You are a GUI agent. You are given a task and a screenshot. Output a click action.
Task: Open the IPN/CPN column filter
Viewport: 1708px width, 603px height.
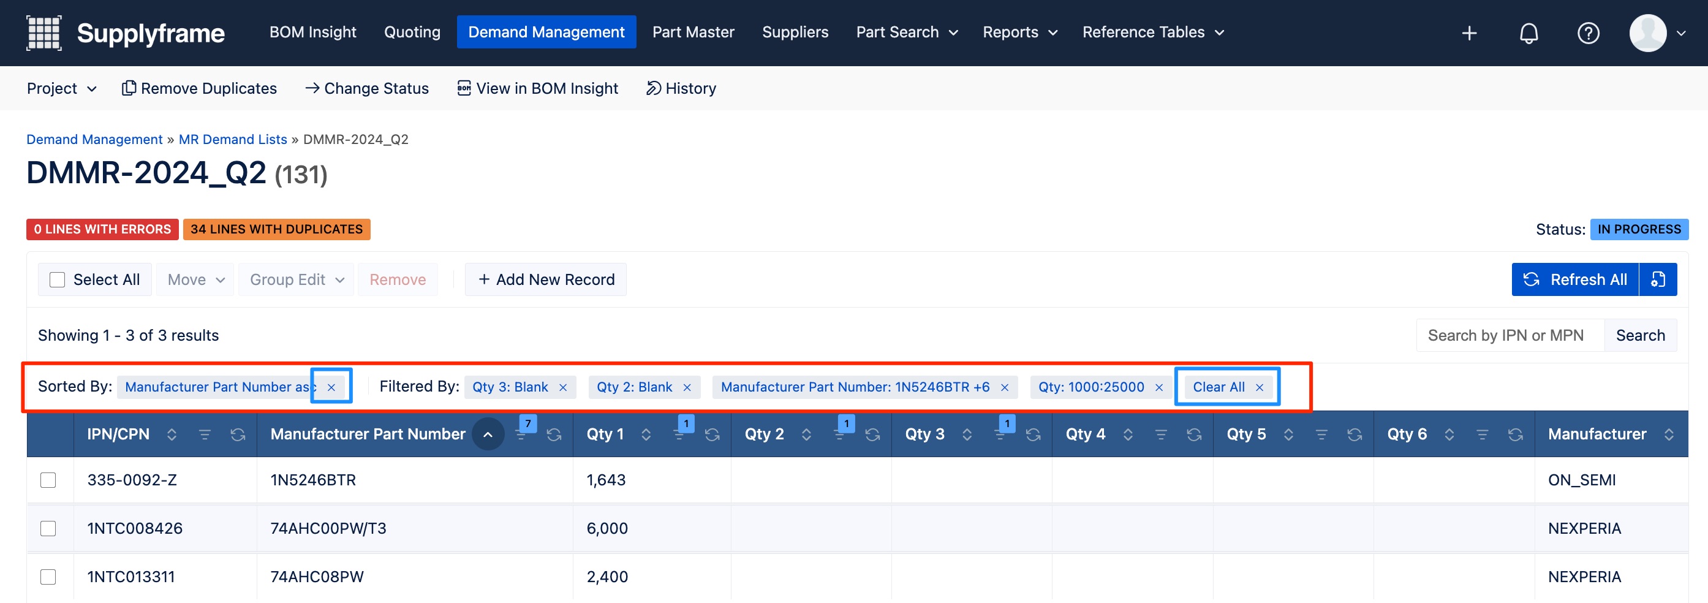tap(205, 434)
